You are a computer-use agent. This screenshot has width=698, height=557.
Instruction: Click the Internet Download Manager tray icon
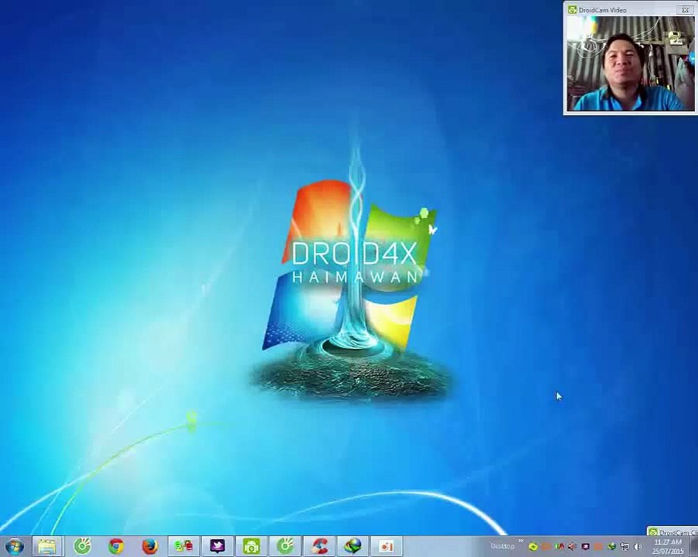tap(611, 547)
